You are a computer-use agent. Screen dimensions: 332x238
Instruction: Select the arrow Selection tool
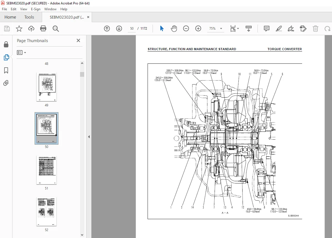[162, 28]
